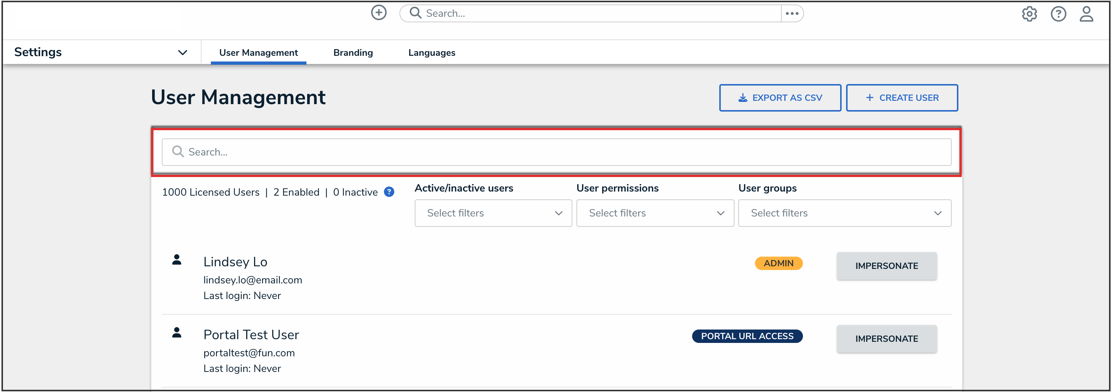Click the three-dot search options icon

792,13
